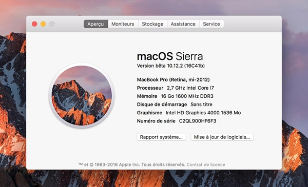Click the memory value 16 Go 1600 MHz DDR3
This screenshot has height=187, width=308.
(x=187, y=96)
